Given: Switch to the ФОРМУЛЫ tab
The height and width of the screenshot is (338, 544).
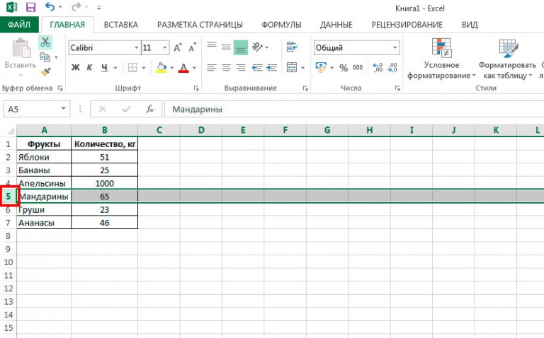Looking at the screenshot, I should [281, 25].
